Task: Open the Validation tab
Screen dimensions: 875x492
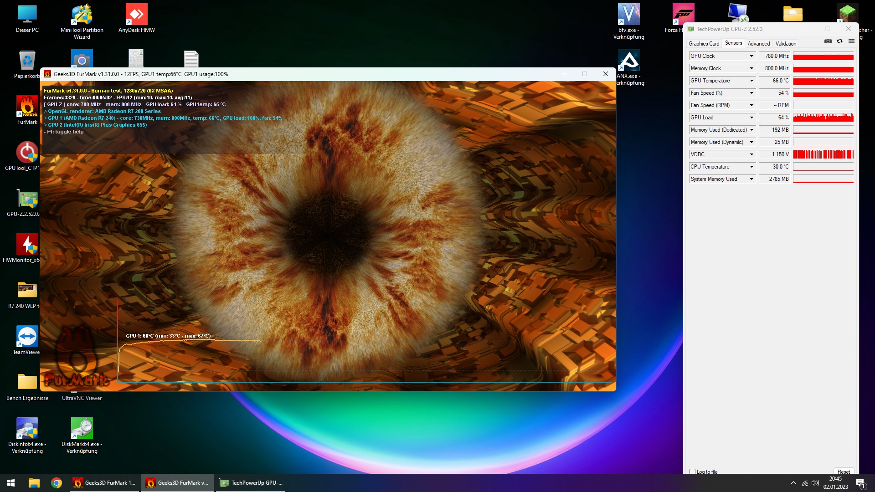Action: tap(786, 44)
